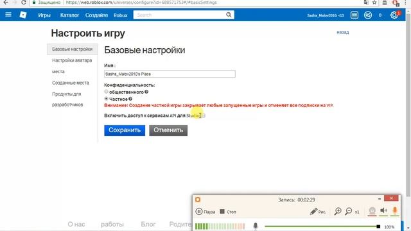Select Частное privacy radio button
The width and height of the screenshot is (411, 231).
point(106,99)
